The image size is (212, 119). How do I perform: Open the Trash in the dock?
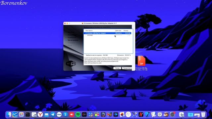pyautogui.click(x=203, y=114)
